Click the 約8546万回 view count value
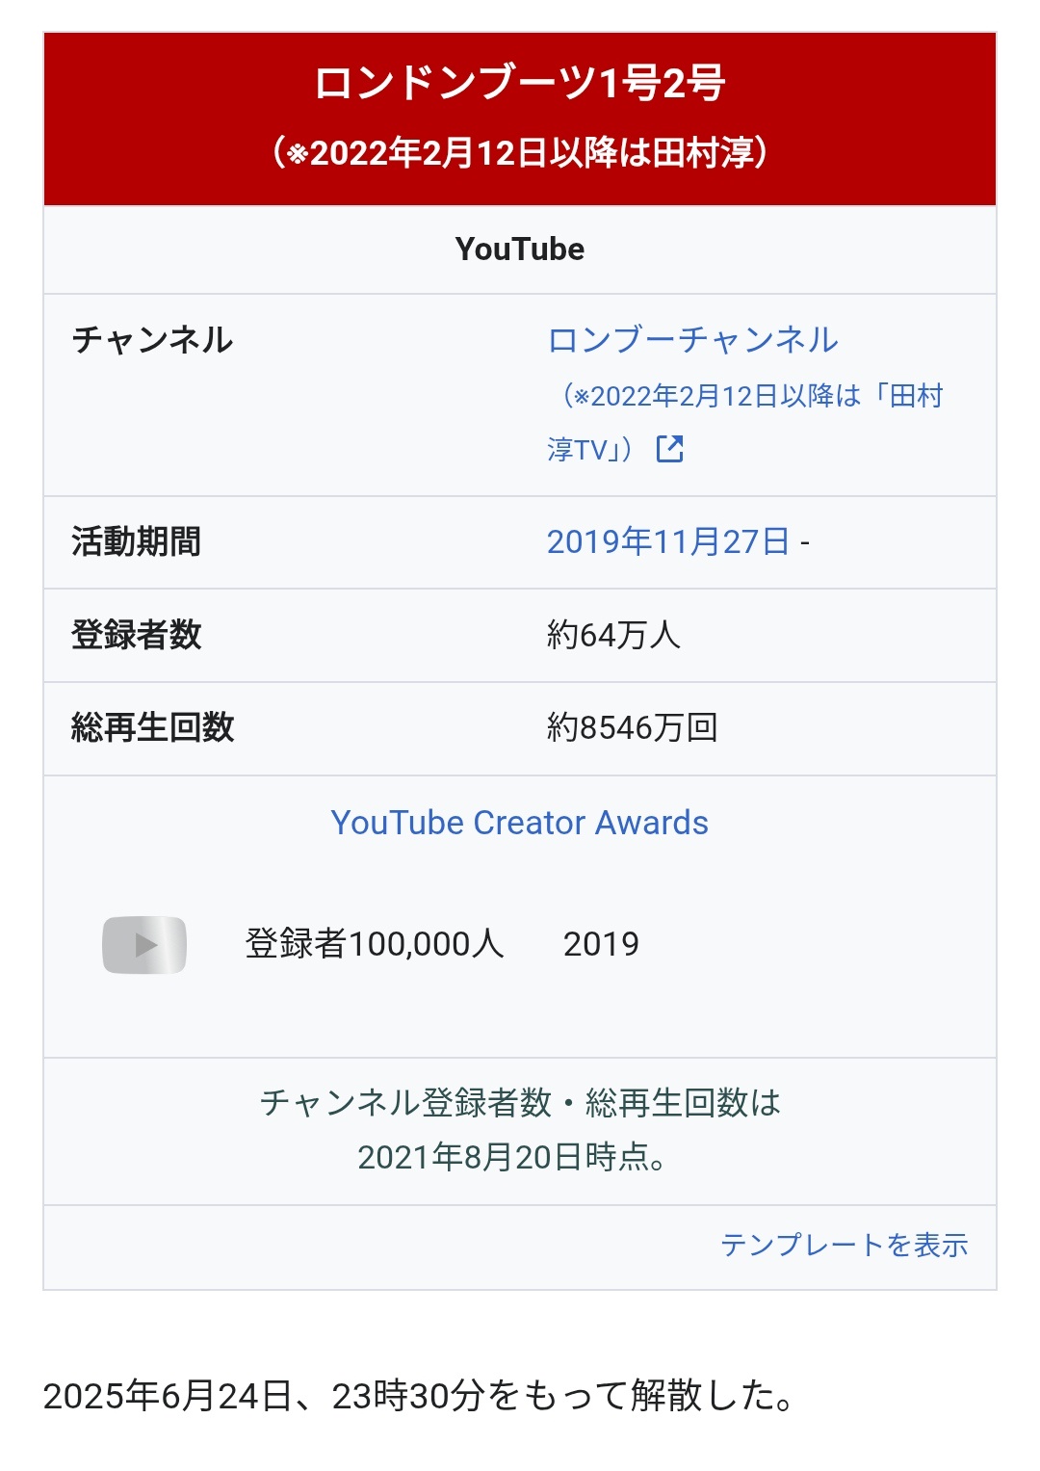Viewport: 1040px width, 1471px height. [x=632, y=727]
